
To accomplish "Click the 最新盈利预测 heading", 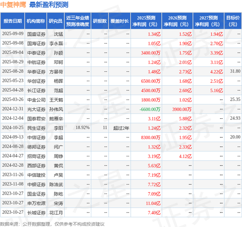I will (x=49, y=4).
